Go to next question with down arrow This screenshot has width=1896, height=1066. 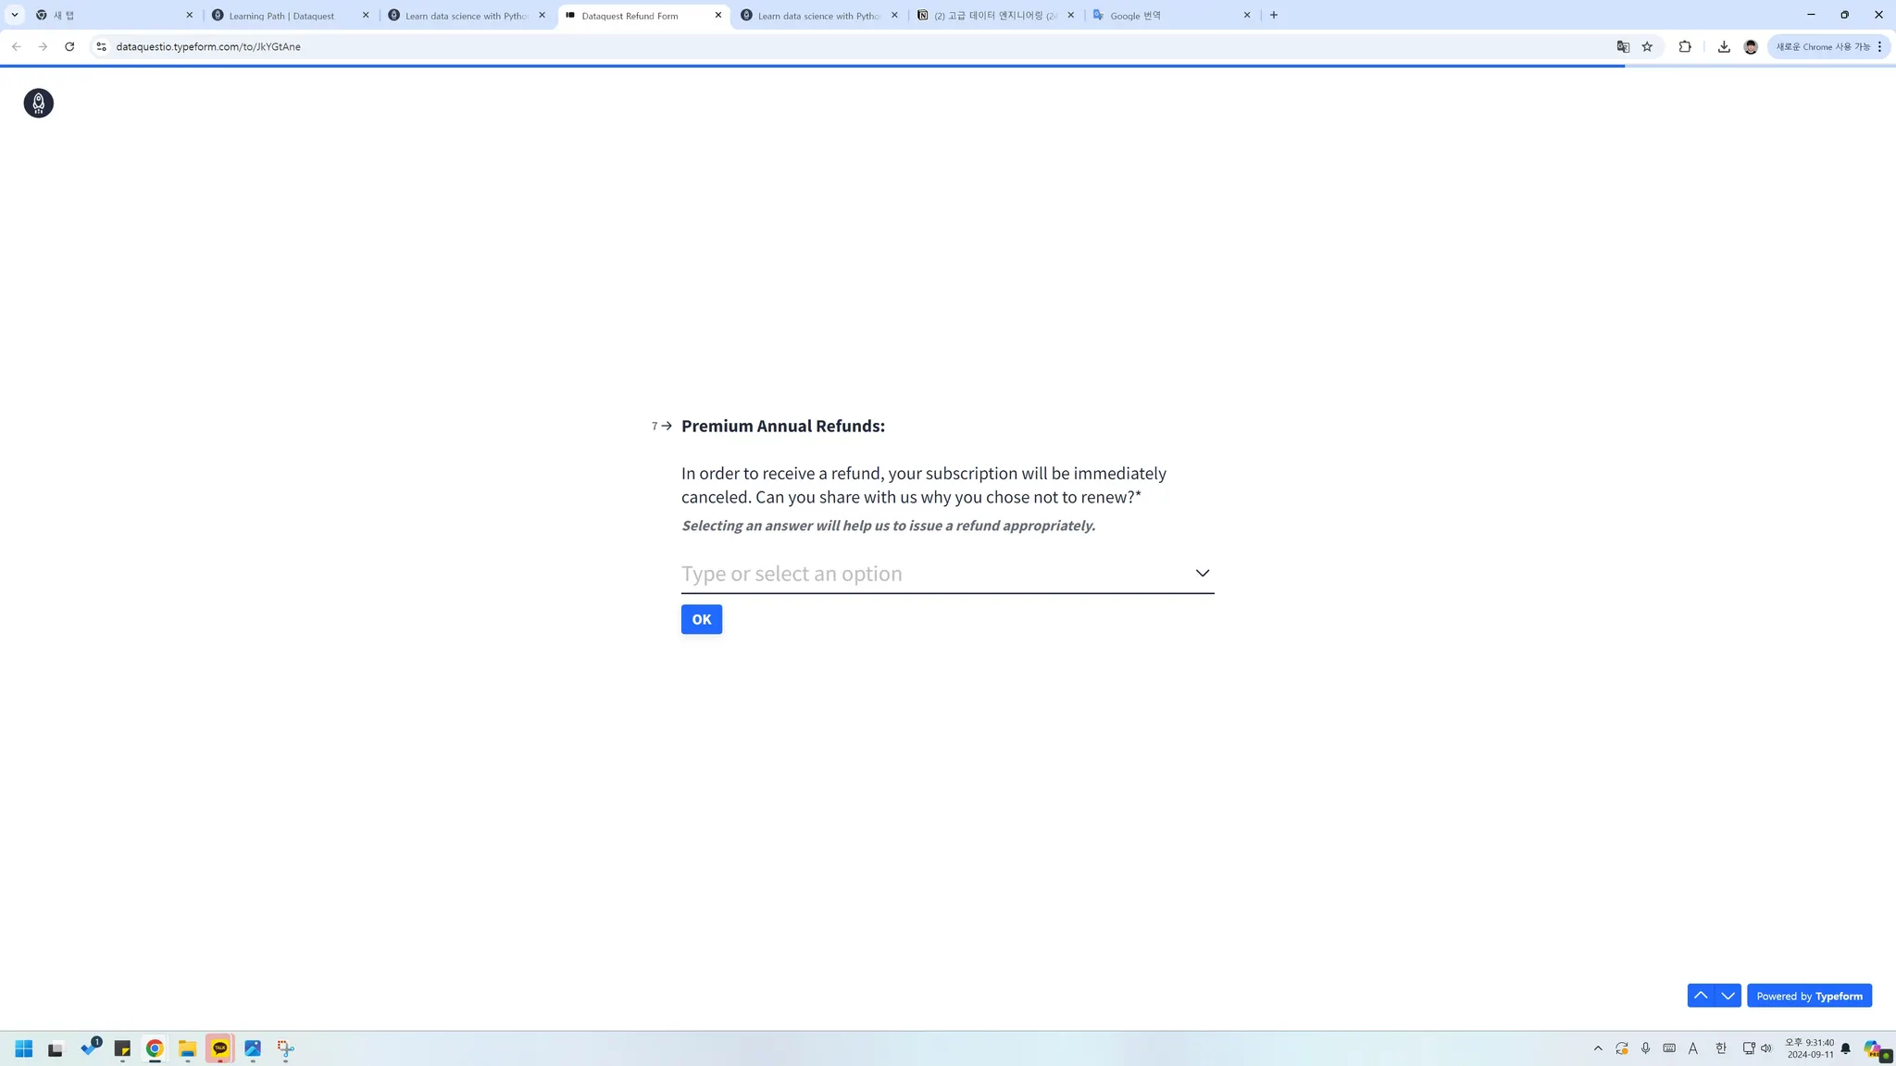1728,996
